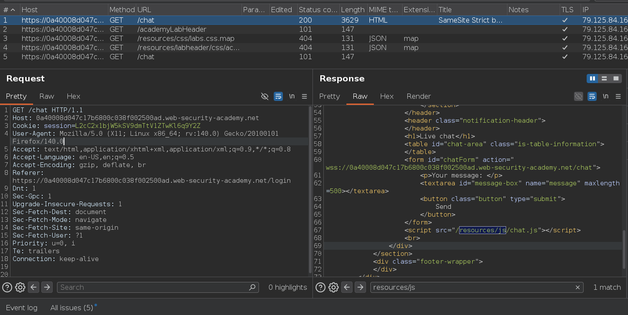
Task: Sort history by # column header
Action: tap(9, 10)
